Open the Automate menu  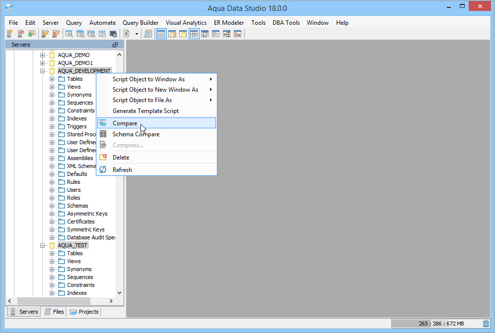[x=102, y=23]
